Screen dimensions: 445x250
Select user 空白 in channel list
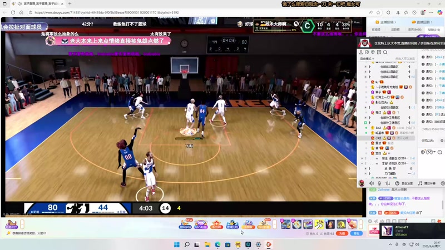coord(378,153)
